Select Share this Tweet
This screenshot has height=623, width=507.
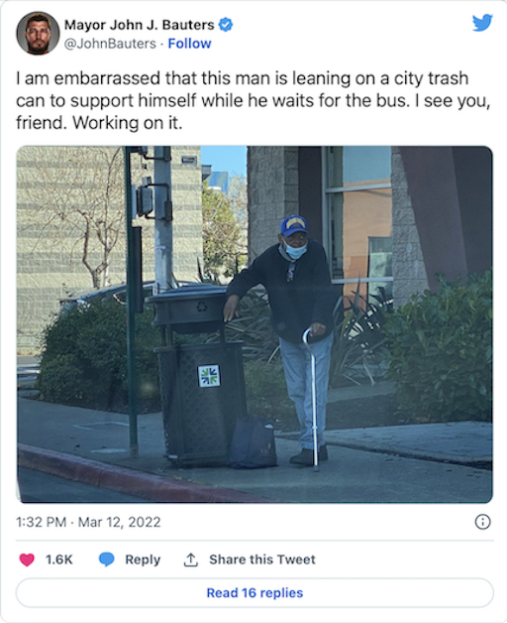(262, 560)
